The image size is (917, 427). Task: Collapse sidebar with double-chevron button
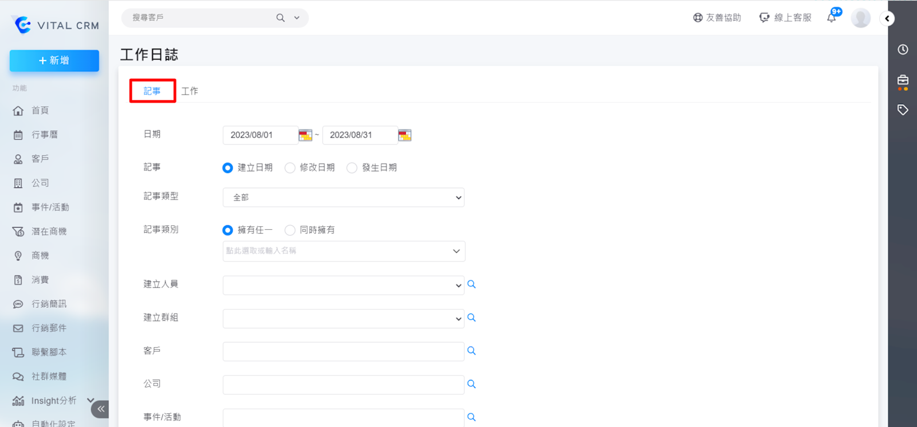(100, 409)
